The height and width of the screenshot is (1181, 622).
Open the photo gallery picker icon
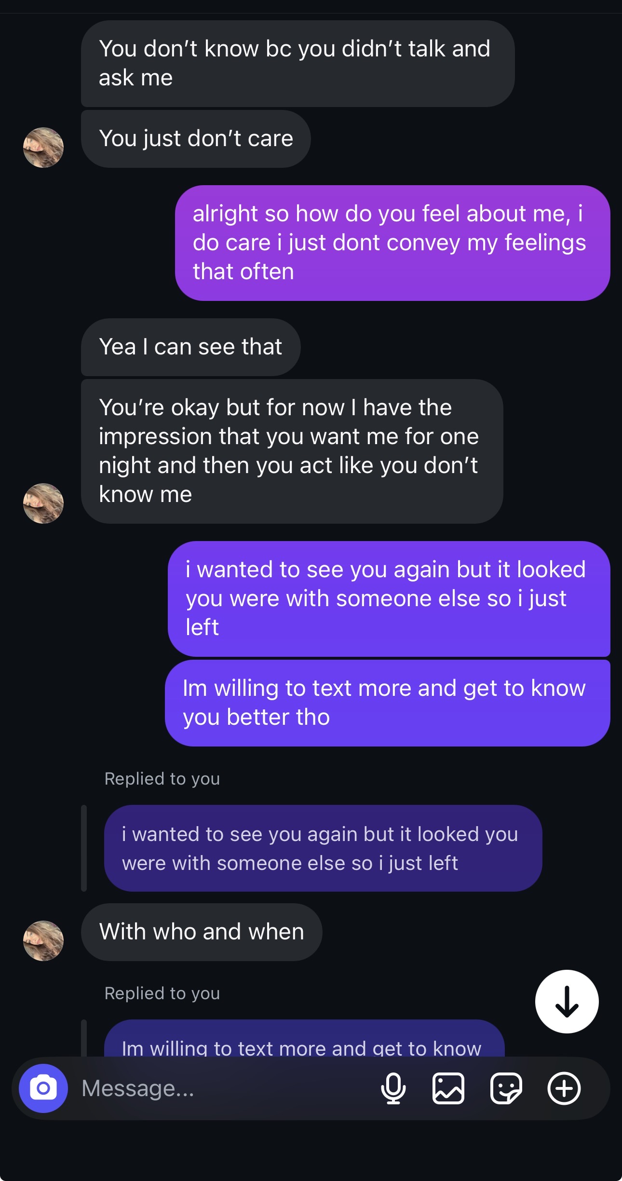pyautogui.click(x=448, y=1088)
